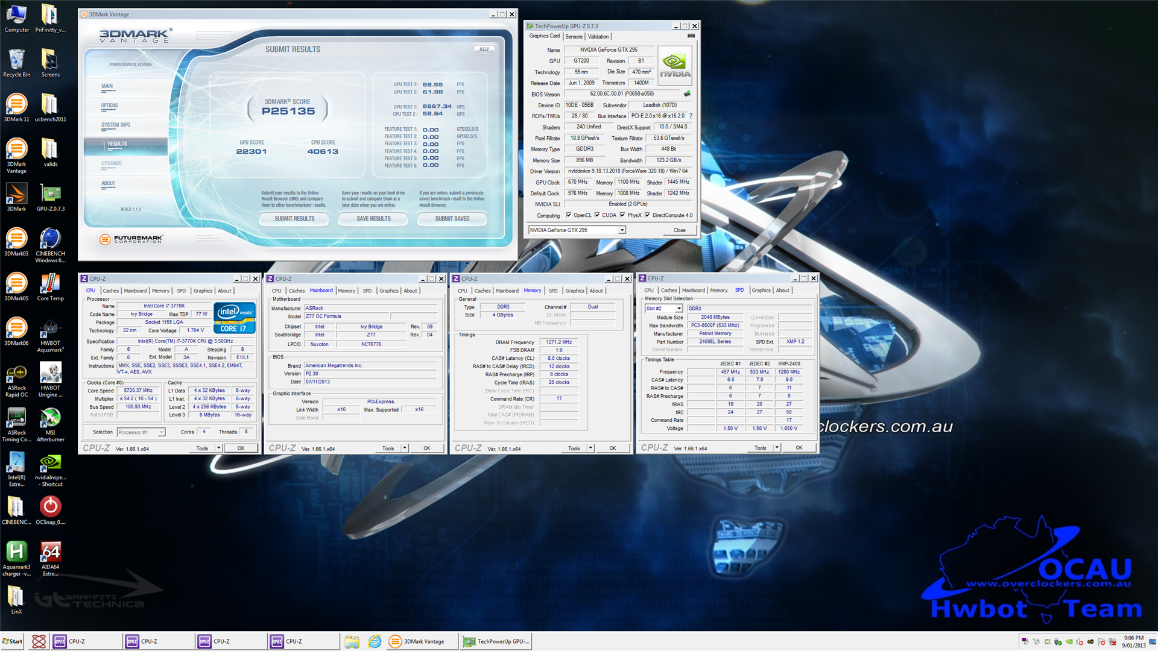The height and width of the screenshot is (651, 1158).
Task: Switch to the Sensors tab in GPU-Z
Action: [574, 37]
